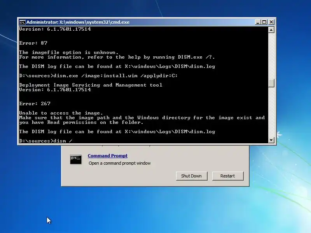The height and width of the screenshot is (233, 311).
Task: Click the top 'Version: 6.1.7601.17514' line
Action: (55, 29)
